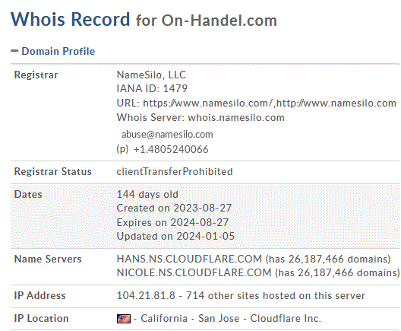Click the 'IP Address' row label
The height and width of the screenshot is (331, 401).
click(x=40, y=295)
